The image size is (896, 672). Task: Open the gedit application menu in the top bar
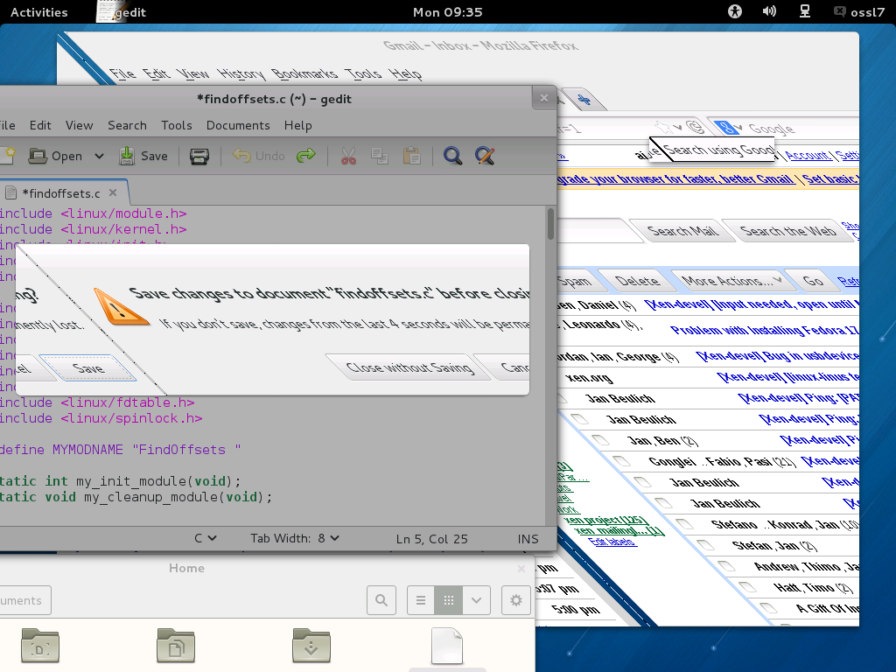pyautogui.click(x=122, y=11)
